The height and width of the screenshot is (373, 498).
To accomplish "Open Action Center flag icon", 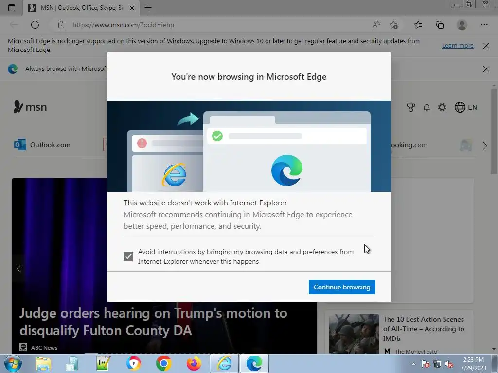I will click(425, 364).
